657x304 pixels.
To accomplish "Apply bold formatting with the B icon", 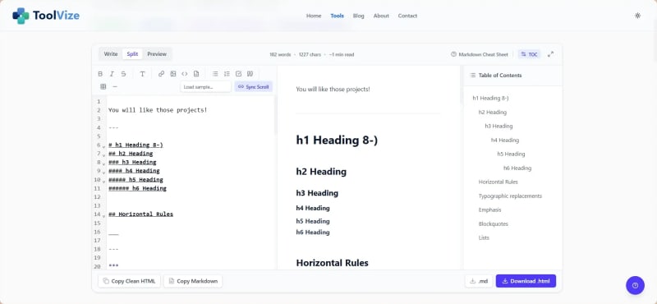I will click(x=100, y=74).
